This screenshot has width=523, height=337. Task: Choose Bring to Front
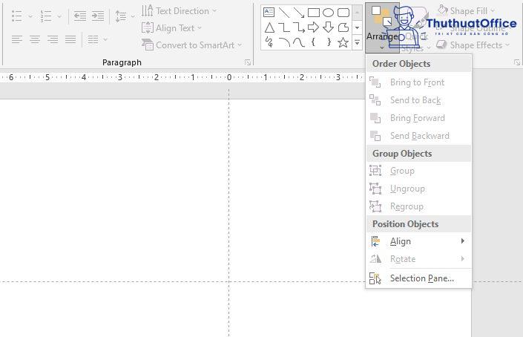click(418, 82)
